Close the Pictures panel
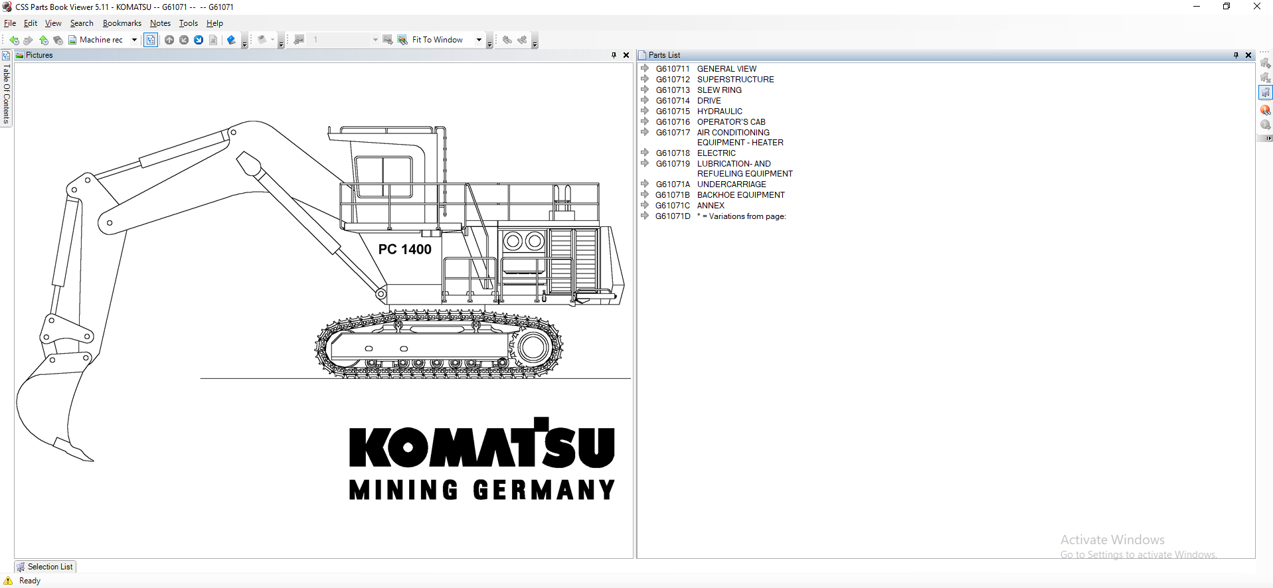 [626, 55]
